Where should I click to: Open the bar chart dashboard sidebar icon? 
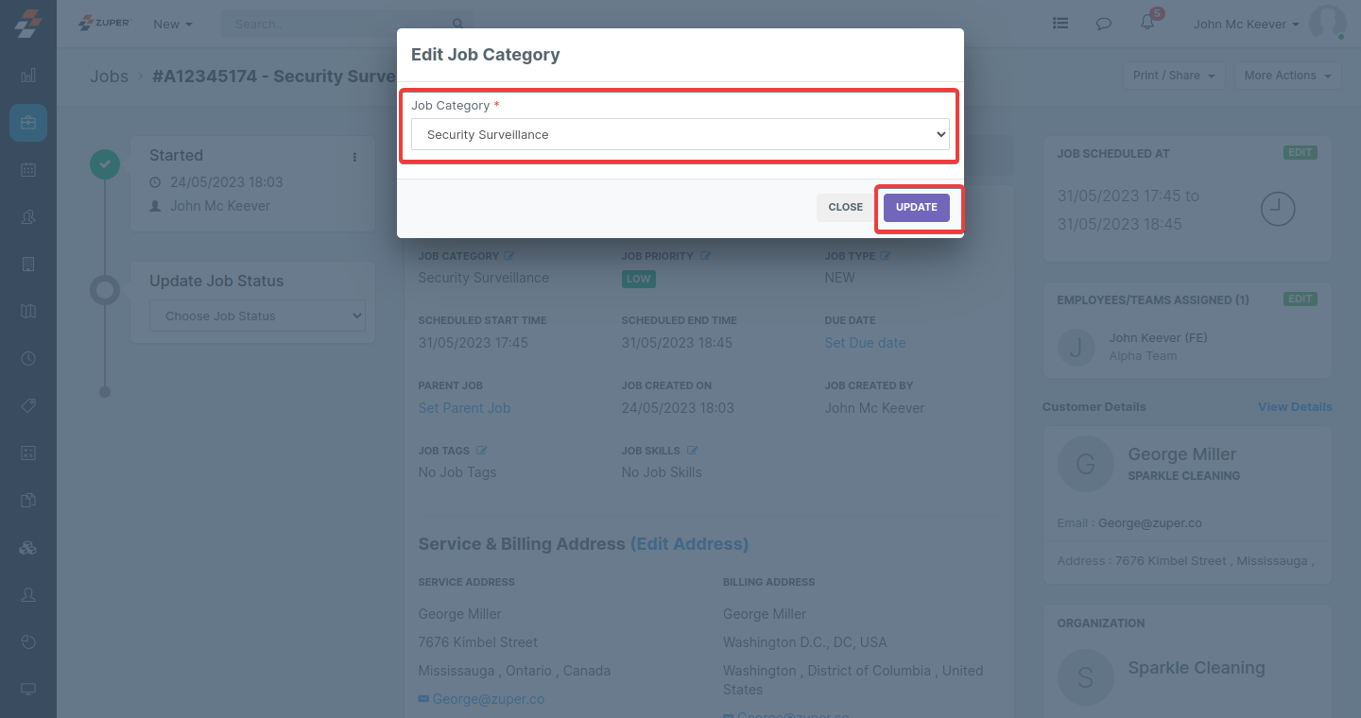(28, 76)
